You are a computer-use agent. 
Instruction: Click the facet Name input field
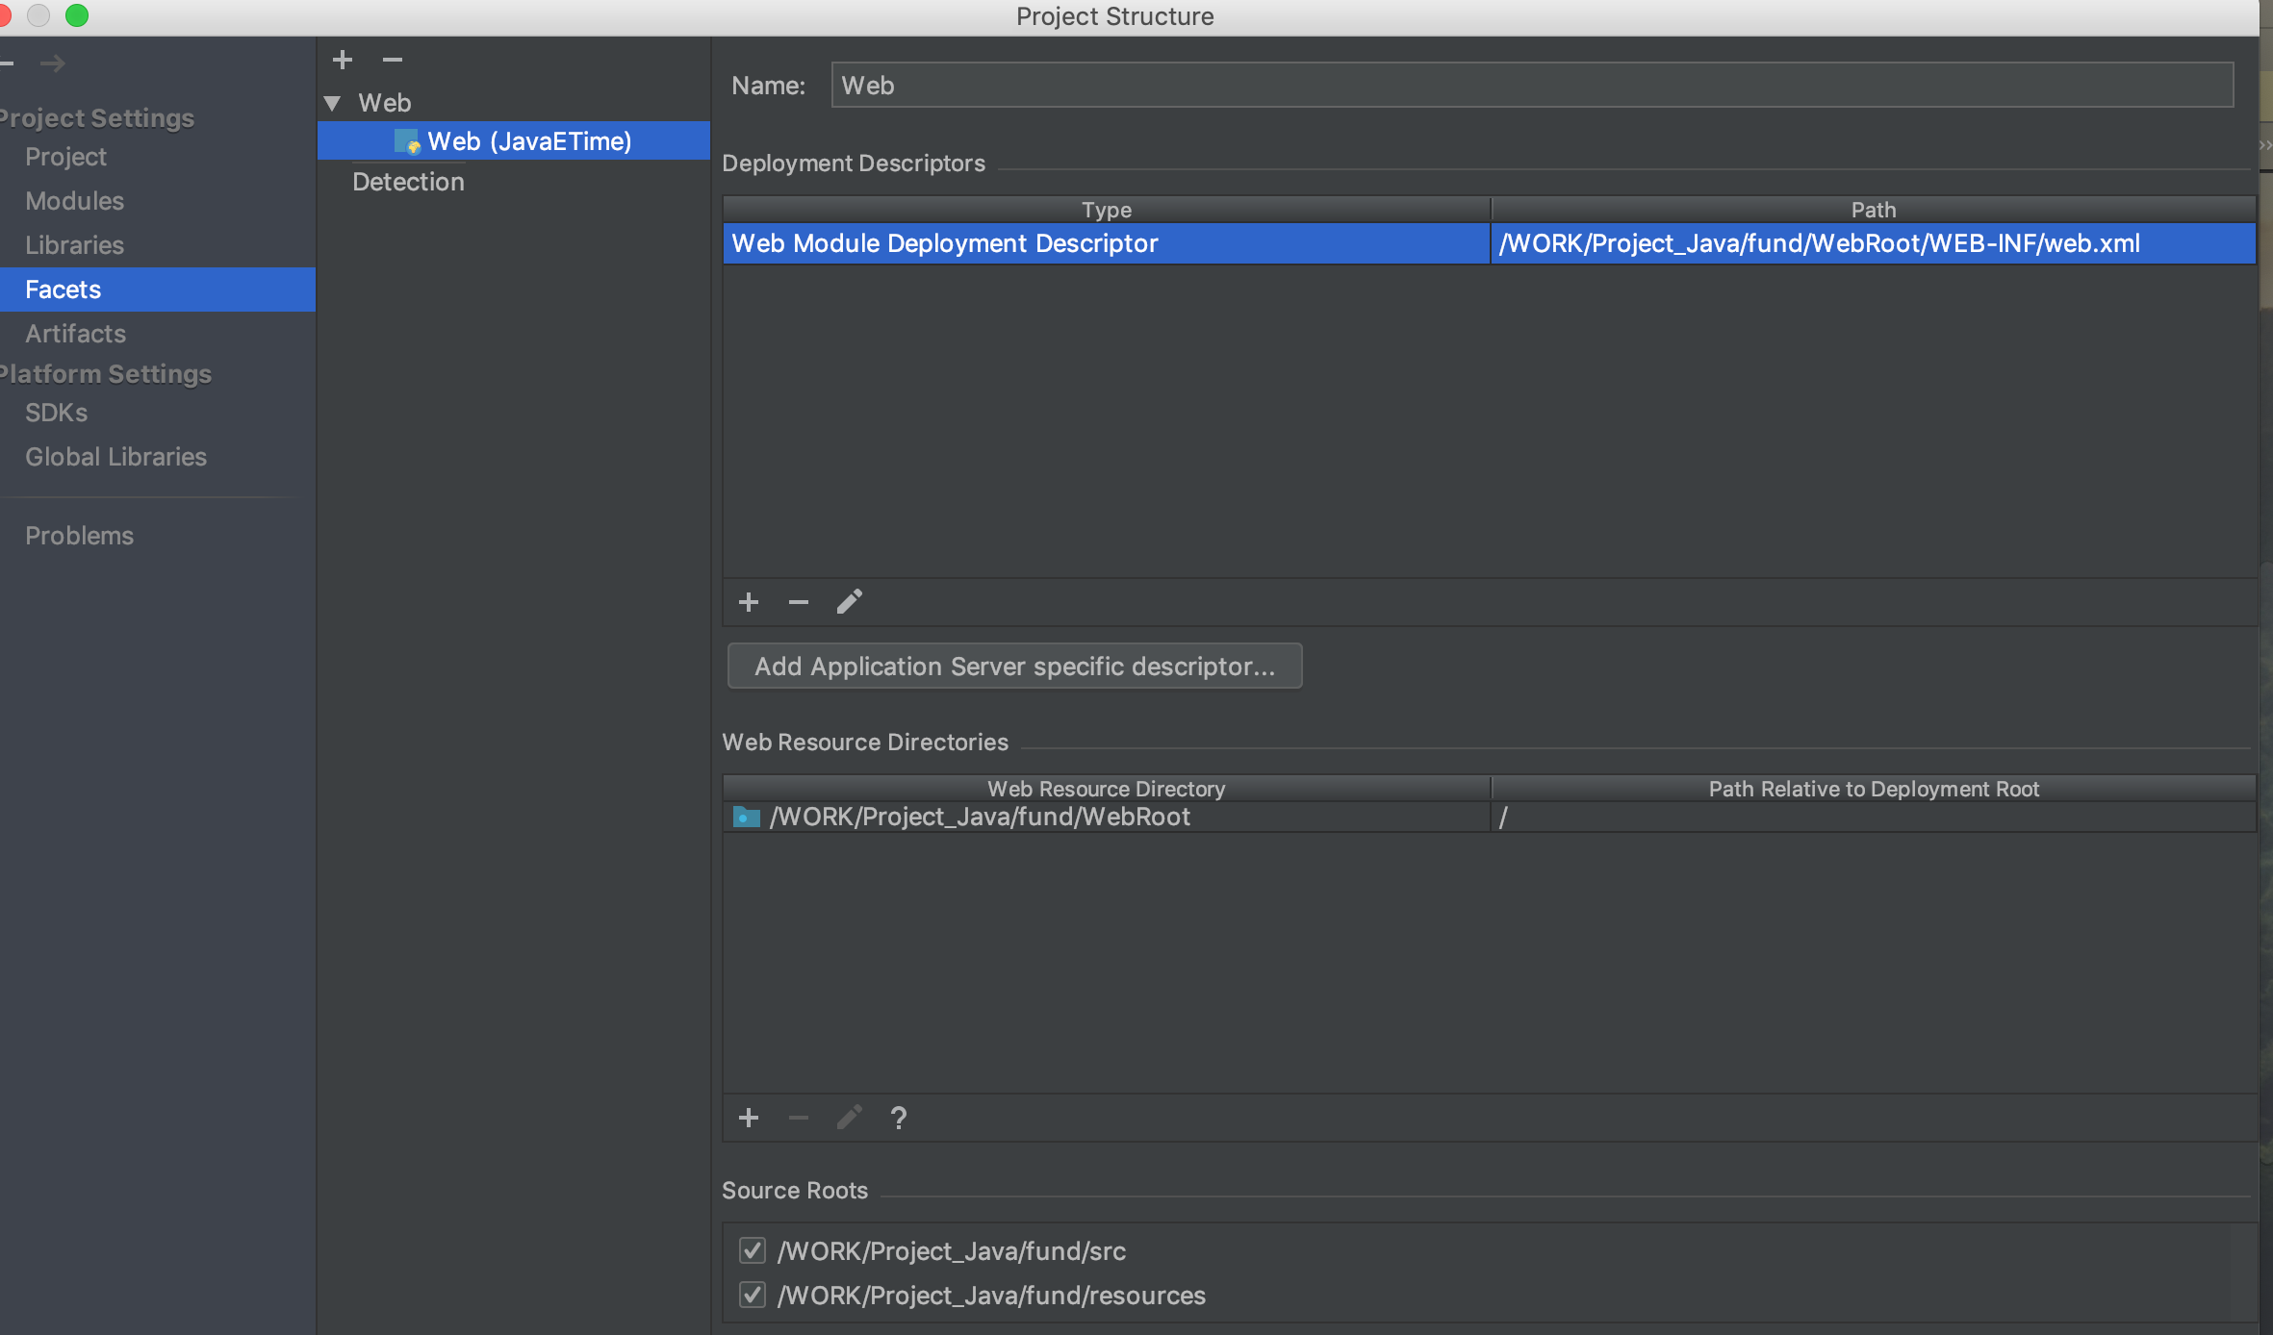tap(1530, 86)
